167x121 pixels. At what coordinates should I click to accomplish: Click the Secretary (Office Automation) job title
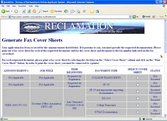pyautogui.click(x=46, y=105)
